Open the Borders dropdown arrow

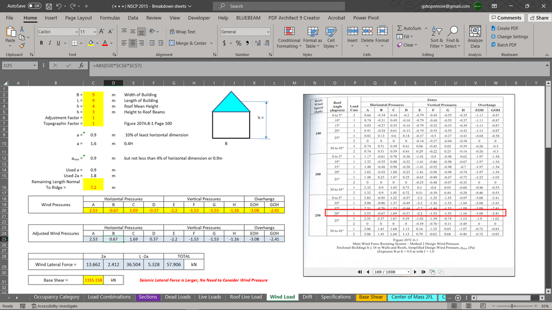(81, 43)
